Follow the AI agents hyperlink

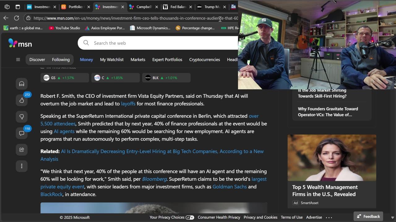(x=64, y=131)
